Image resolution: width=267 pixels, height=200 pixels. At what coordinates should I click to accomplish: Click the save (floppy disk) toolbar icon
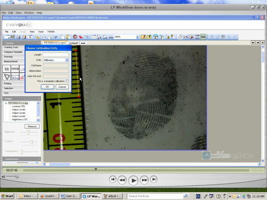coord(18,37)
